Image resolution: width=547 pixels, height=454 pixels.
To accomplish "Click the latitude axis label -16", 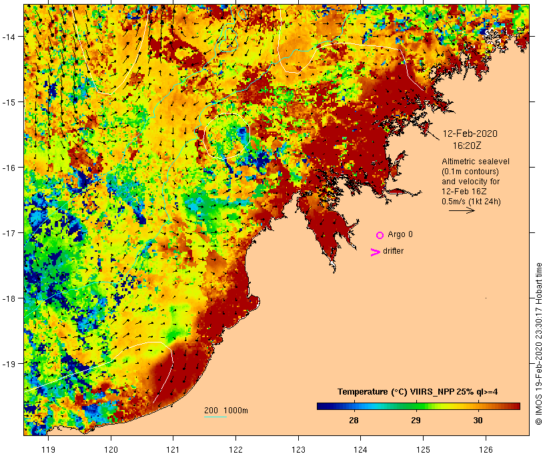I will (x=9, y=168).
